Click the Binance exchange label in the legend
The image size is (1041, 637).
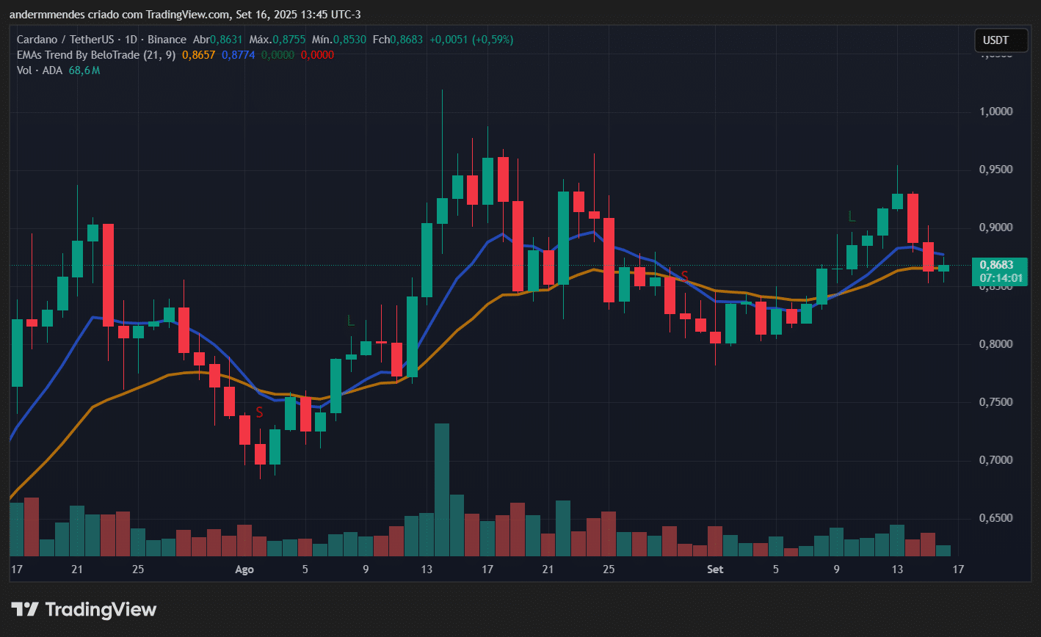click(x=168, y=40)
